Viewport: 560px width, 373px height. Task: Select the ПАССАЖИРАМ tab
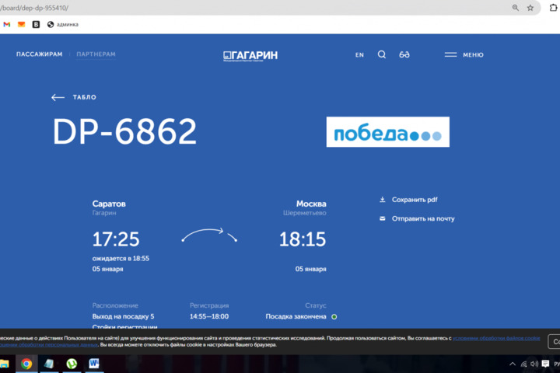(x=40, y=54)
